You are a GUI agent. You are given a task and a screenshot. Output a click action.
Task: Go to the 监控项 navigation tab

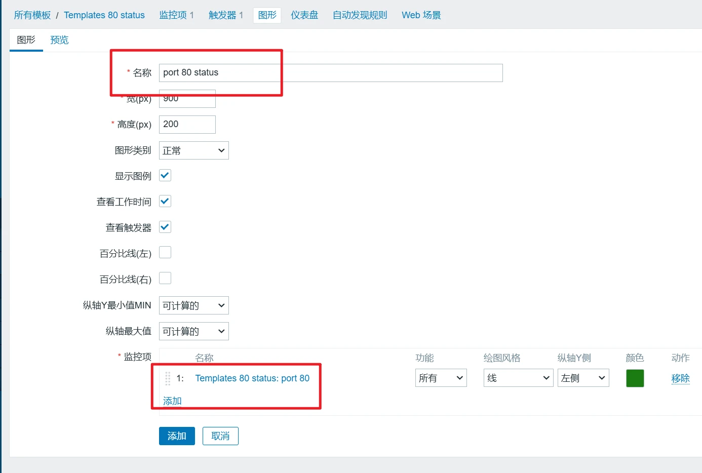click(176, 15)
